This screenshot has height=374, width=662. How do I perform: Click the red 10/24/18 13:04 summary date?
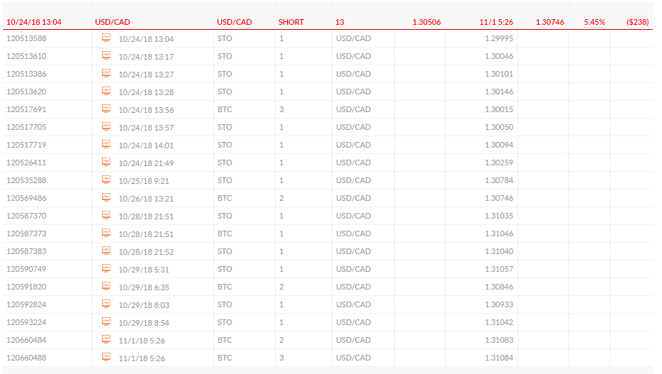(34, 22)
